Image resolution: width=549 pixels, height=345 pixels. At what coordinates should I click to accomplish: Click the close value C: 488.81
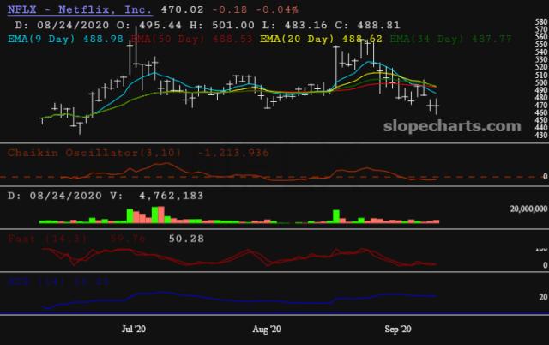click(x=368, y=25)
